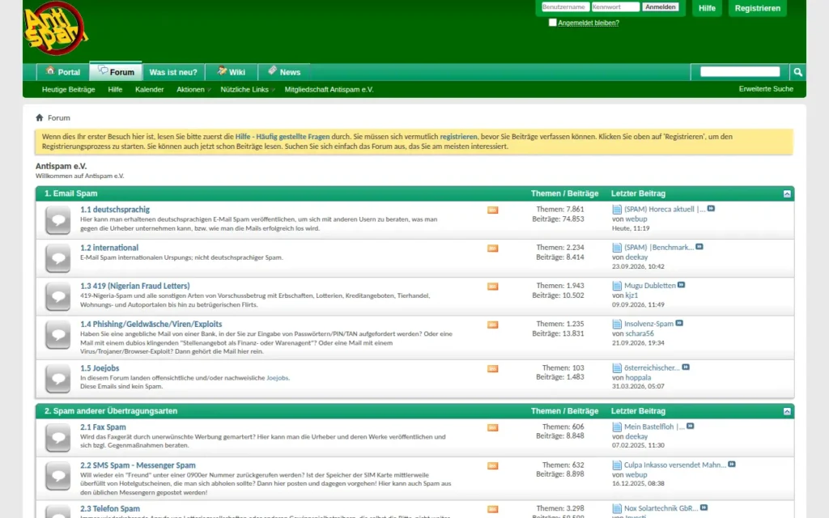Focus the Kennwort password field
829x518 pixels.
pyautogui.click(x=615, y=6)
